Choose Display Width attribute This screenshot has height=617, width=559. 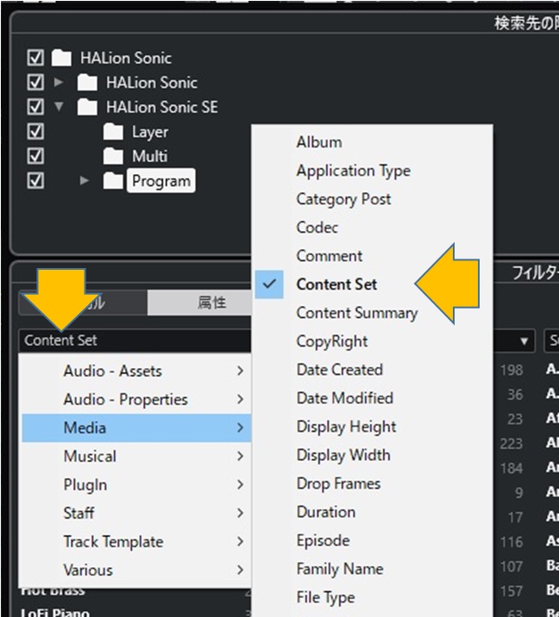pyautogui.click(x=373, y=455)
